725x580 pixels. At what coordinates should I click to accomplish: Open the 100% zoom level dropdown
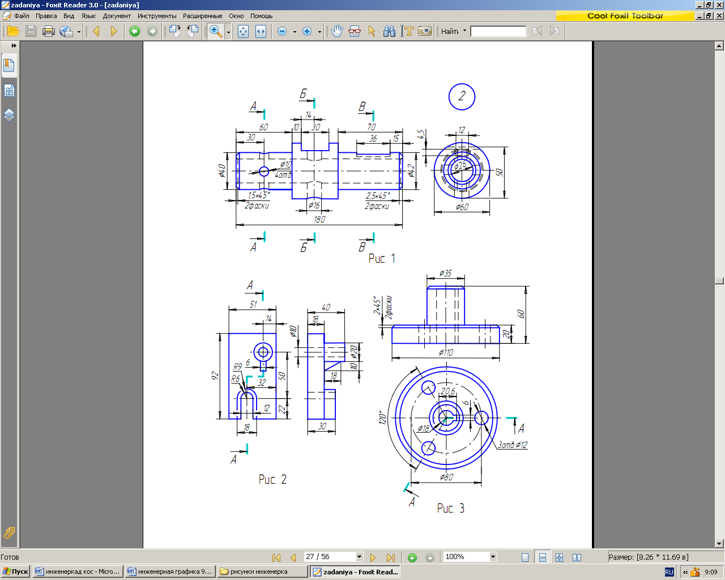click(x=493, y=557)
